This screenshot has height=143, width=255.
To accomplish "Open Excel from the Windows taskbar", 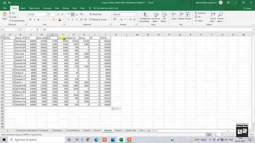I will (x=121, y=139).
